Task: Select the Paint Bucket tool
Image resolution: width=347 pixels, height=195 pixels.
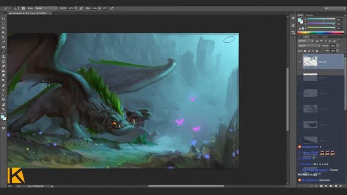Action: click(3, 71)
